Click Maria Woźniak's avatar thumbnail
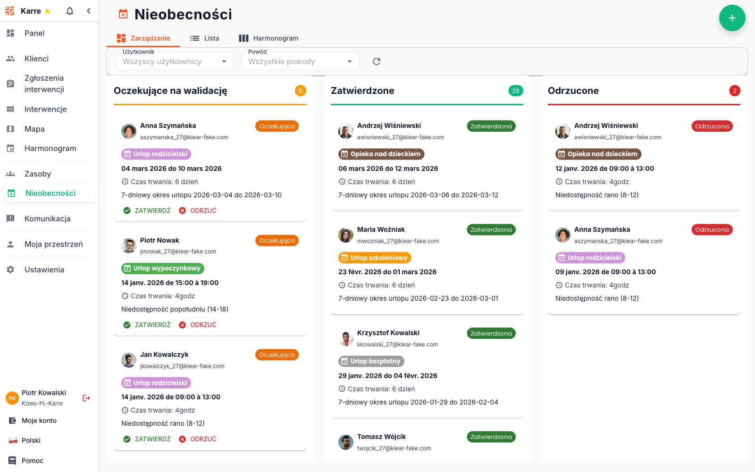 [346, 235]
